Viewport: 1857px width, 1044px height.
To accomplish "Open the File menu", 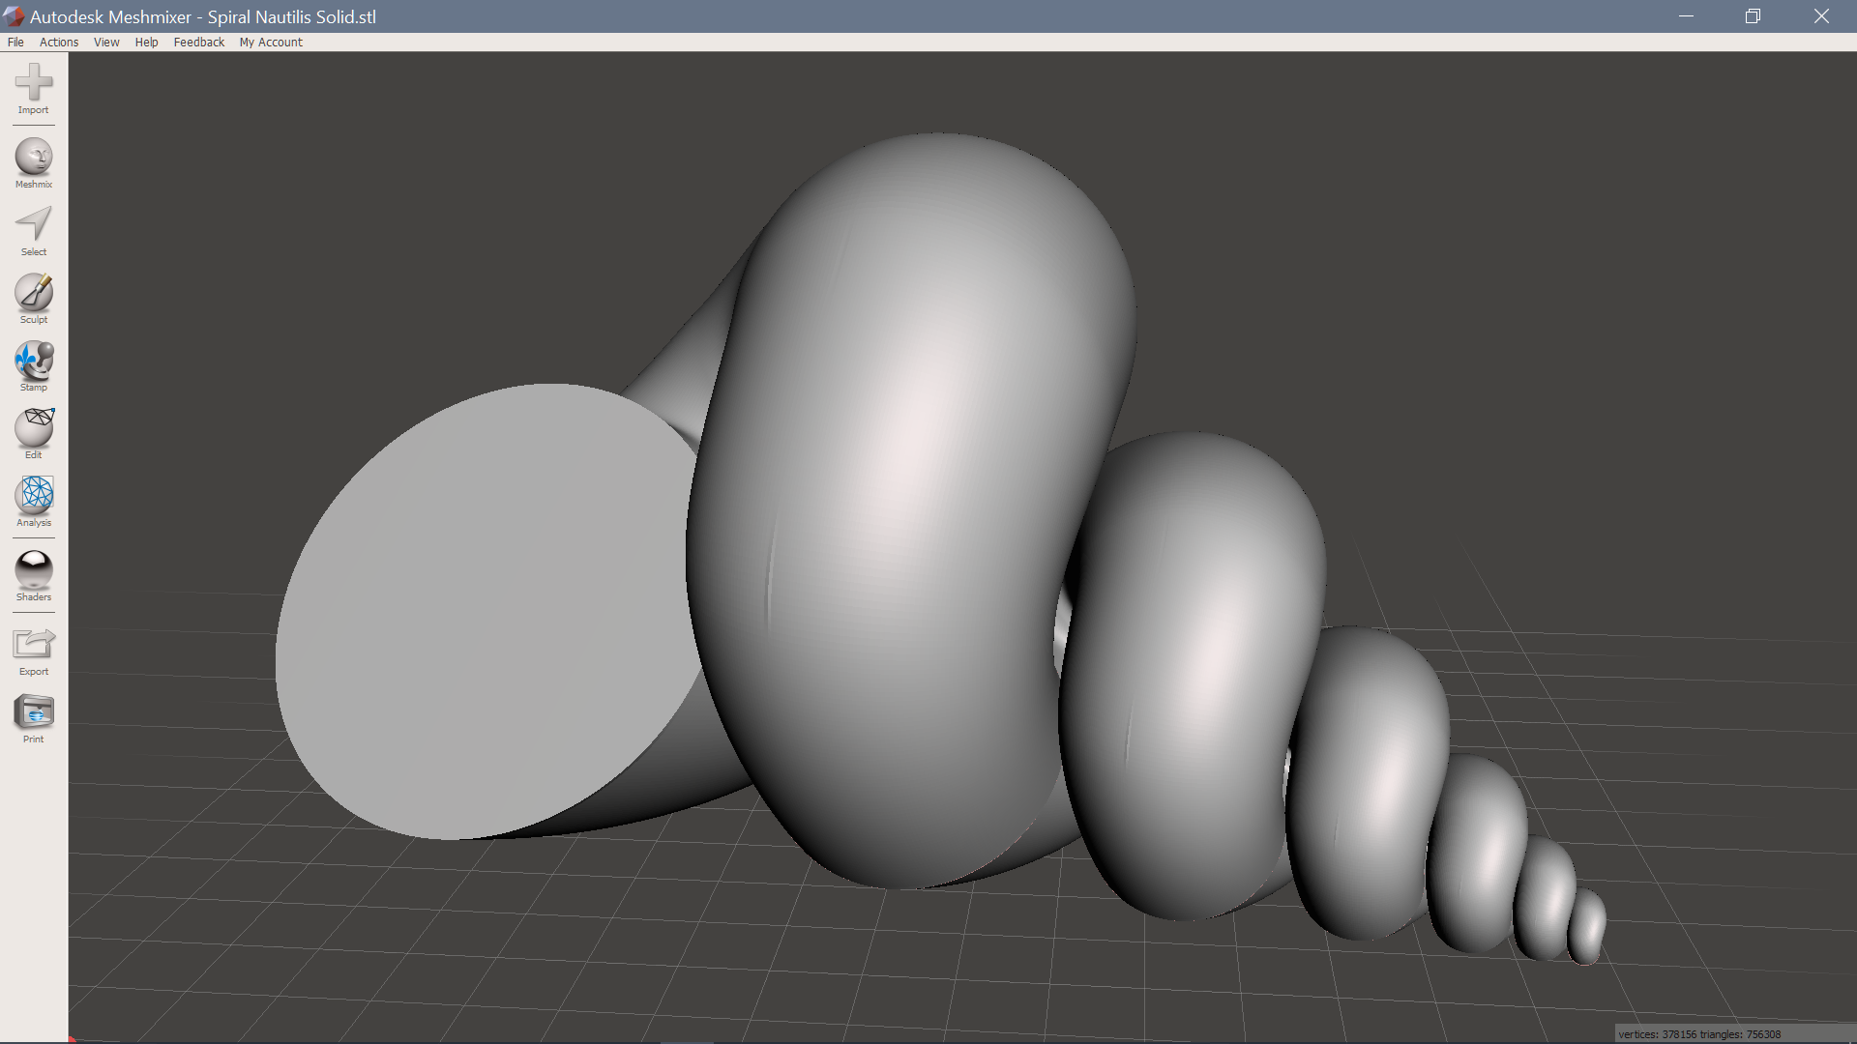I will point(15,42).
